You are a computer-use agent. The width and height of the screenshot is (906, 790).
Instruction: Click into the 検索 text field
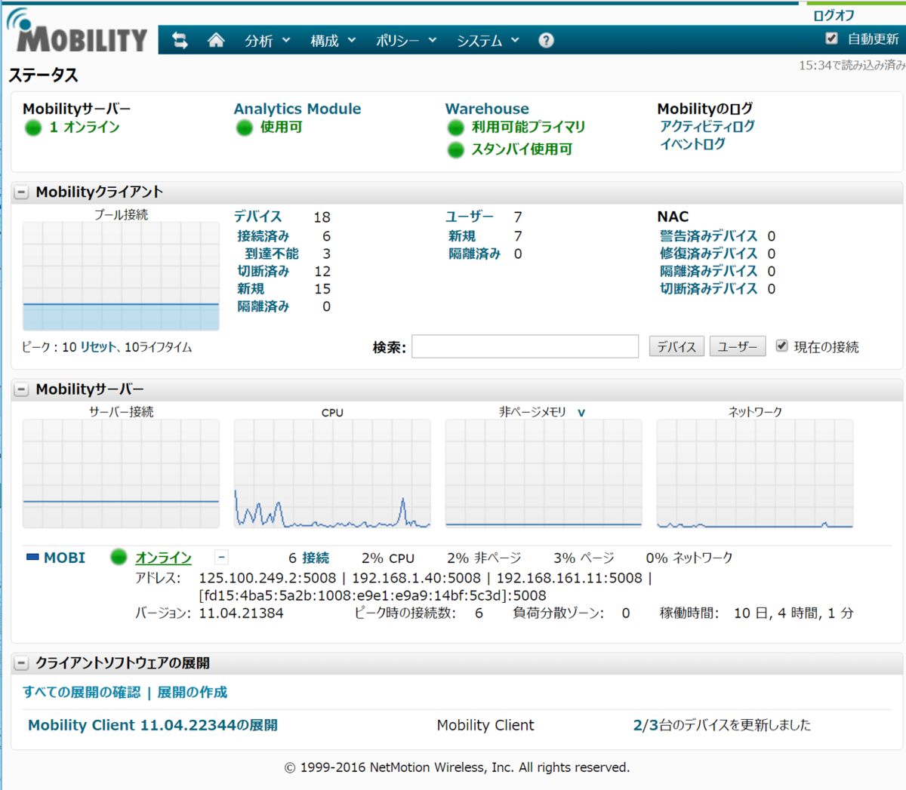click(525, 346)
